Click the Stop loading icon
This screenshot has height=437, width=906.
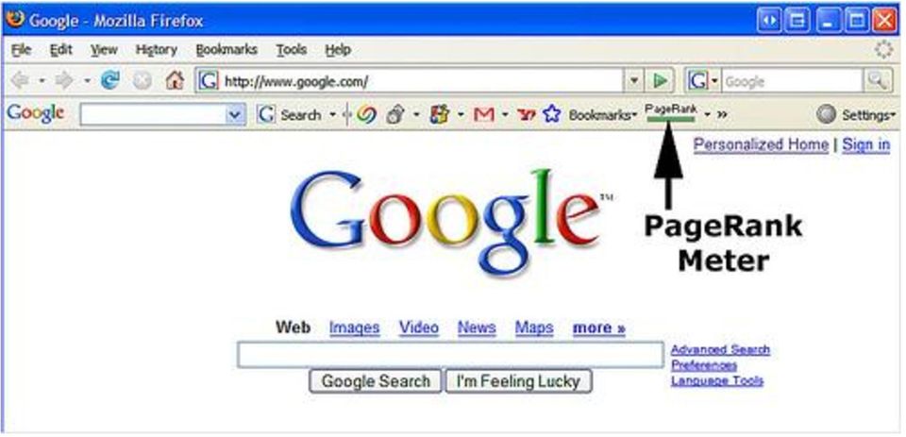[143, 81]
